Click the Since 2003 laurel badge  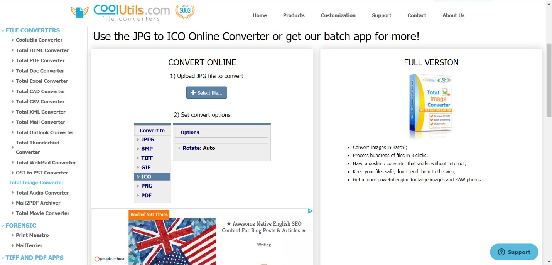[x=185, y=12]
